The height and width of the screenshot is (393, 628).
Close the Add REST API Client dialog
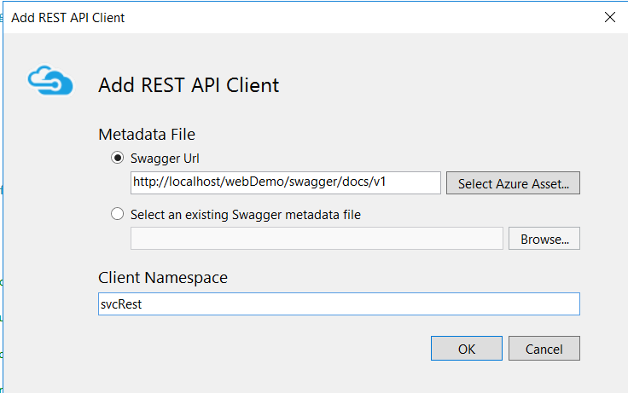click(x=609, y=17)
